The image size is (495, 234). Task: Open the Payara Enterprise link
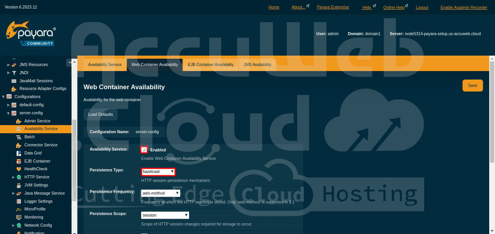tap(333, 7)
